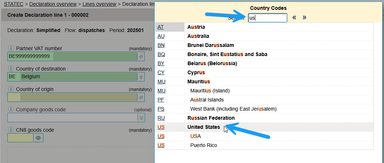Select the United States row
Screen dimensions: 384x163
coord(203,127)
